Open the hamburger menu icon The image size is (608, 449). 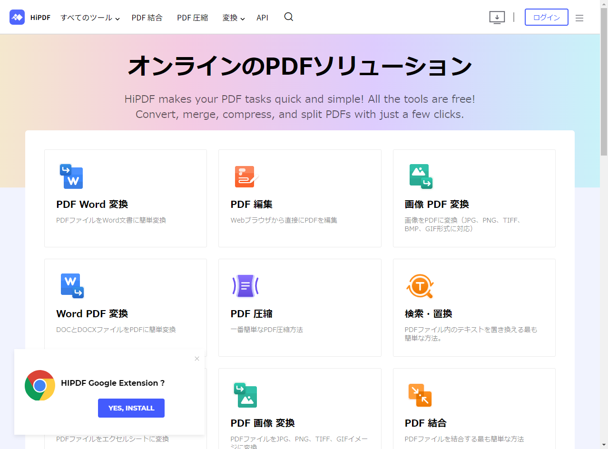579,18
